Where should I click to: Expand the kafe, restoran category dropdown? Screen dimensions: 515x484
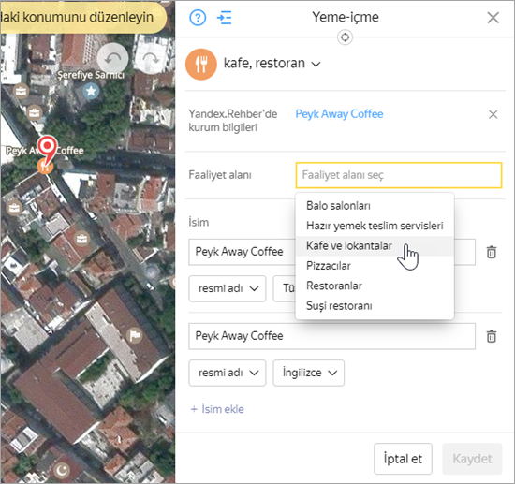tap(272, 64)
